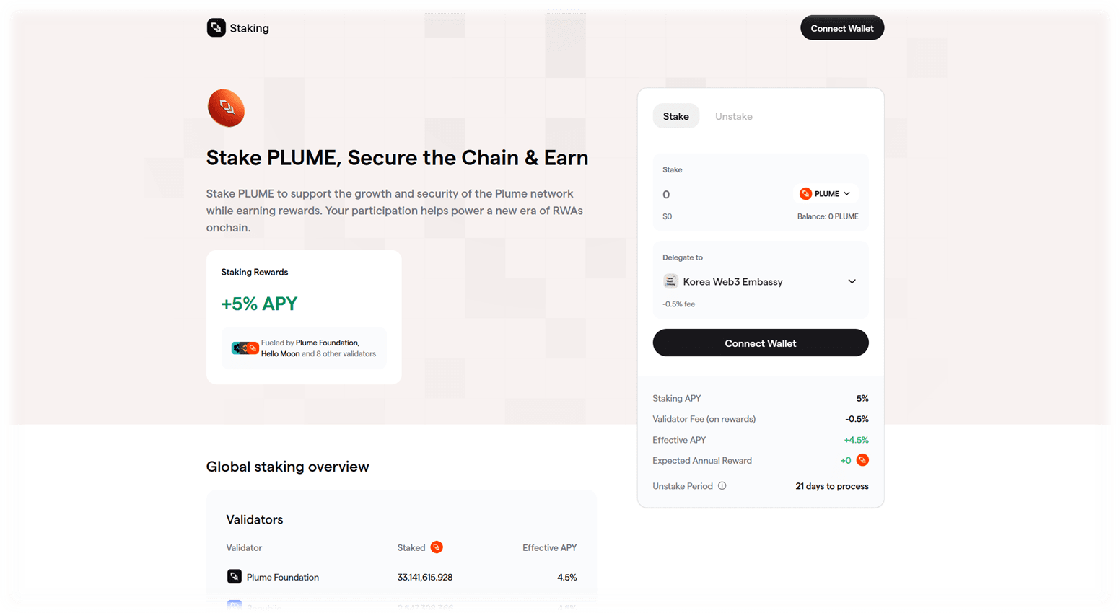Click Connect Wallet button in top header
This screenshot has height=613, width=1120.
point(842,28)
